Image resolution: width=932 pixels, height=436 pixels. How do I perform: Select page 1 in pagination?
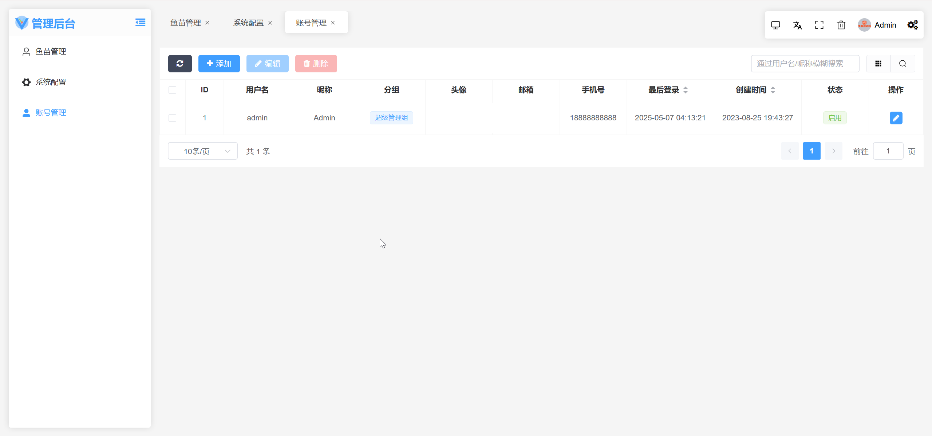click(811, 151)
